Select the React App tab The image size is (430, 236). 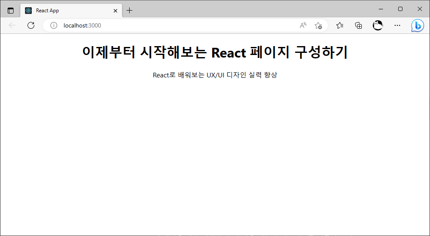71,11
